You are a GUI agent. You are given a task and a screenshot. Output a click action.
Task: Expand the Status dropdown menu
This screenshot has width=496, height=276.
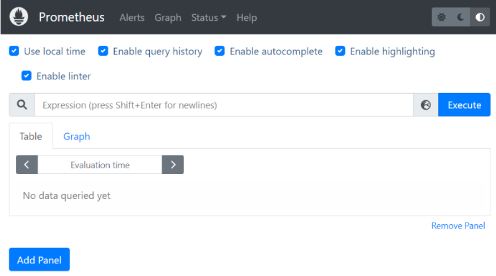click(x=208, y=18)
